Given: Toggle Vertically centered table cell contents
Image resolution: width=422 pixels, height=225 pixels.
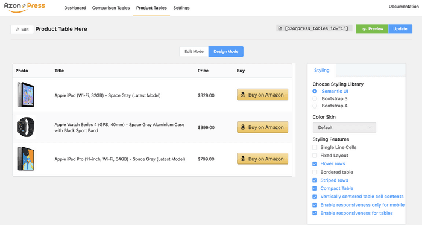Looking at the screenshot, I should [315, 197].
